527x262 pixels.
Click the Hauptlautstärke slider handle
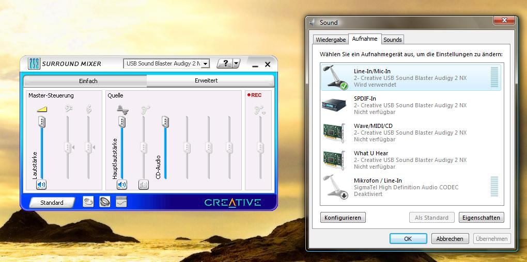pyautogui.click(x=122, y=121)
